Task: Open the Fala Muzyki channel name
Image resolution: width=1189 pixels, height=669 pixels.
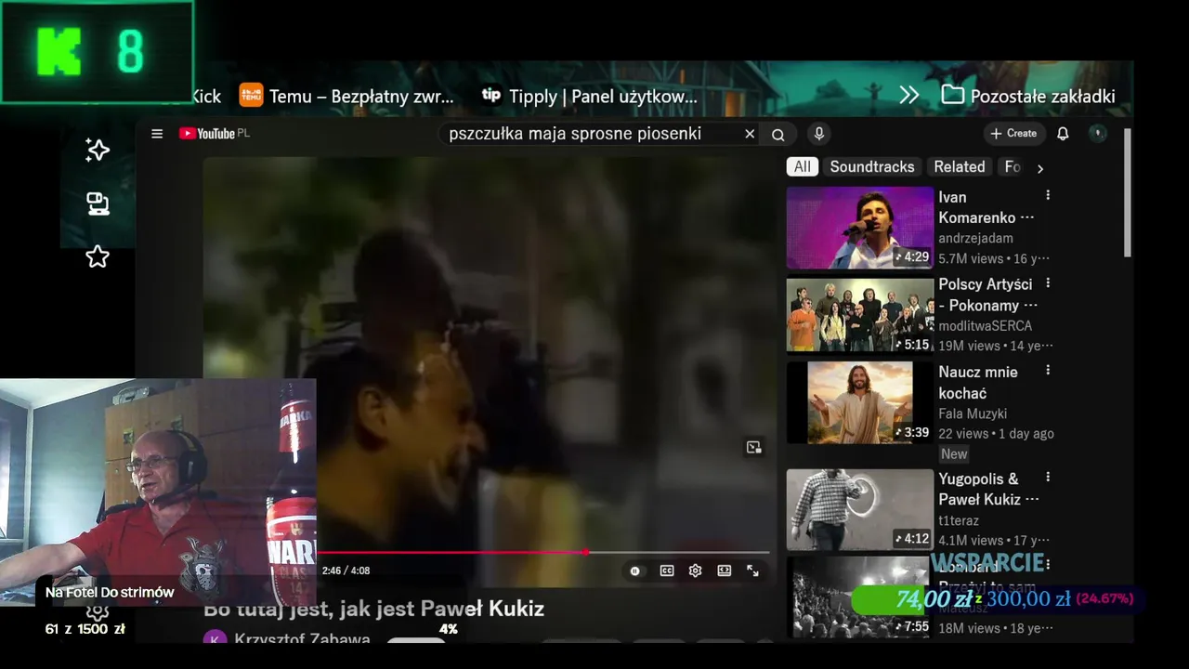Action: click(x=973, y=414)
